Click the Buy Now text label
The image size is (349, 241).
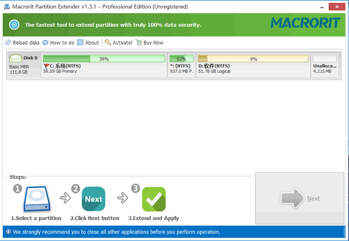click(x=154, y=42)
